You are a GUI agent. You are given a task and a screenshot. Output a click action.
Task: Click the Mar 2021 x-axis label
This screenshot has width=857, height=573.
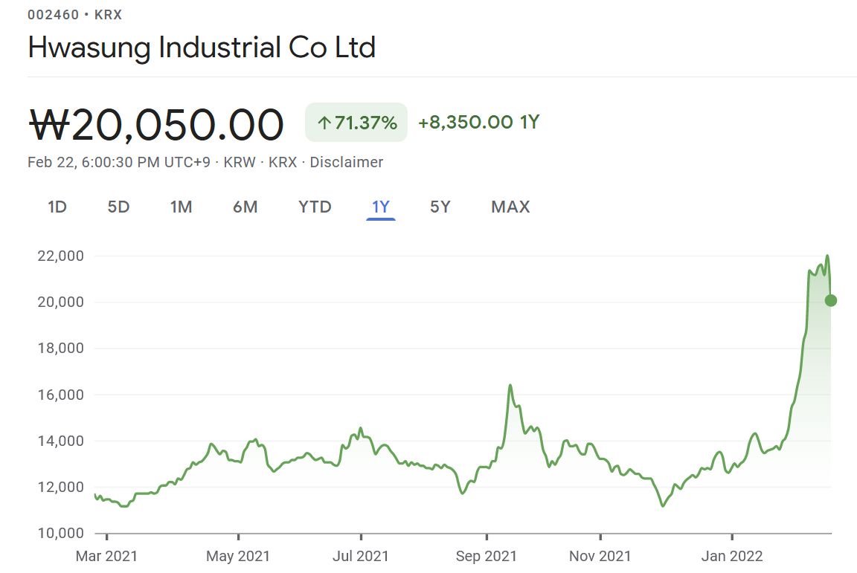(107, 556)
